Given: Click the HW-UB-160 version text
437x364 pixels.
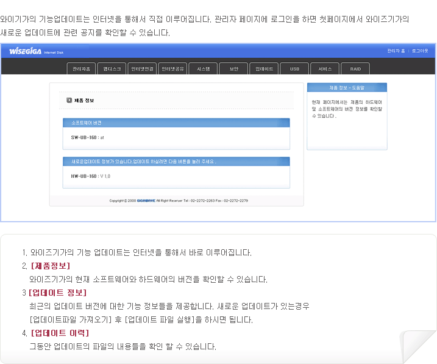Looking at the screenshot, I should pos(90,176).
